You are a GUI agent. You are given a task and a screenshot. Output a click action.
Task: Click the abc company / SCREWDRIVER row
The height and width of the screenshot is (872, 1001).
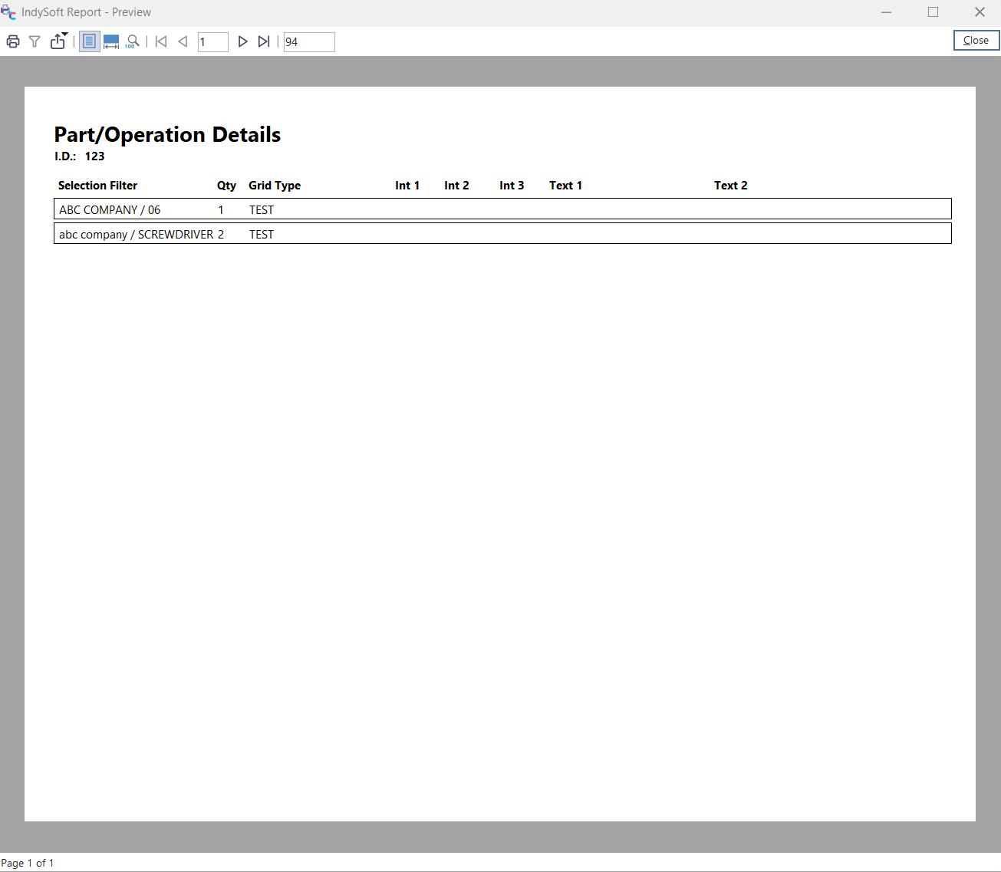(x=502, y=234)
